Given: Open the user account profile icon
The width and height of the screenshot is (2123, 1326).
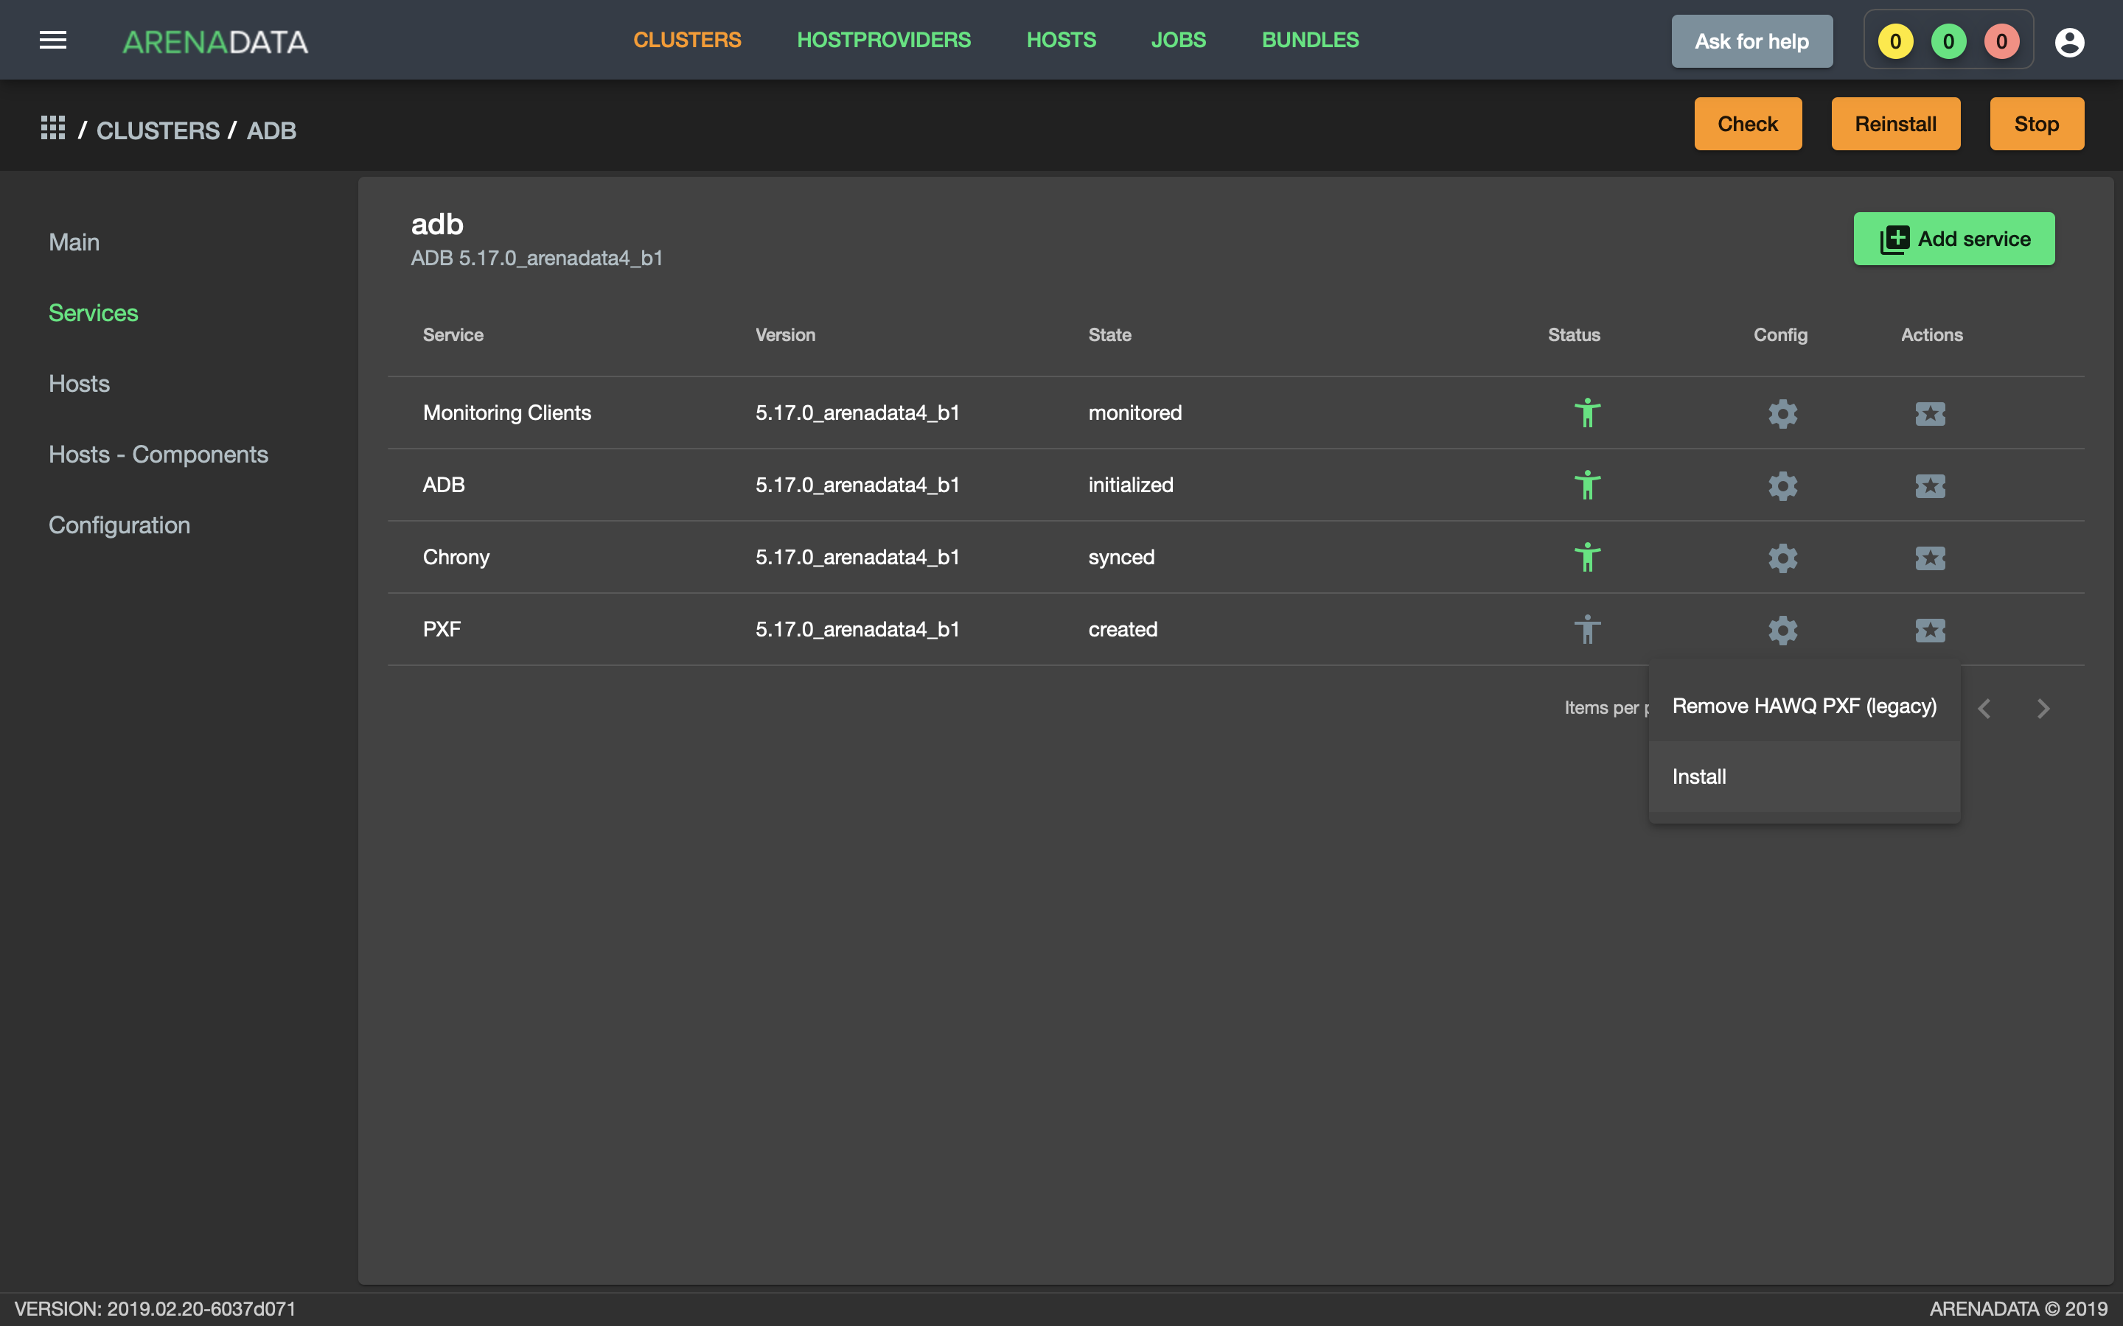Looking at the screenshot, I should click(2068, 41).
